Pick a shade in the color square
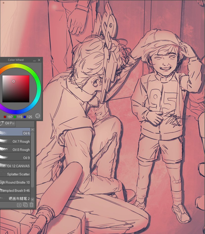Screen dimensions: 205x234 [x=16, y=89]
